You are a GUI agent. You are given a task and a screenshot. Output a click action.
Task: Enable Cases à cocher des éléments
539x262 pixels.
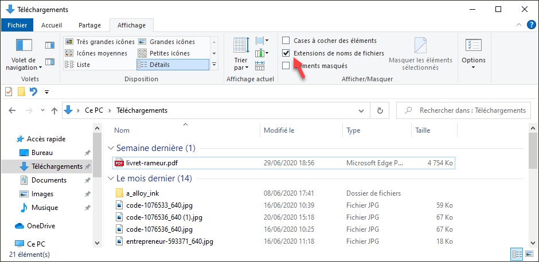(286, 41)
